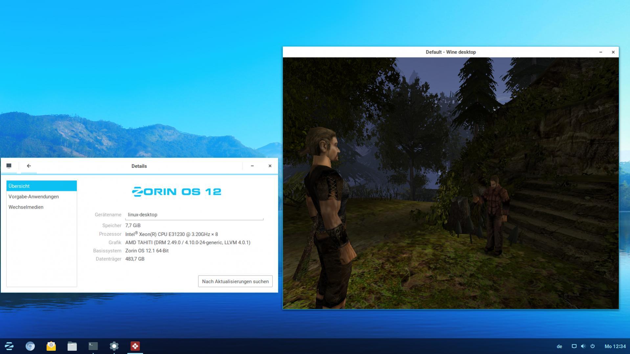Screen dimensions: 630x354
Task: Launch Chromium browser from taskbar
Action: [30, 346]
